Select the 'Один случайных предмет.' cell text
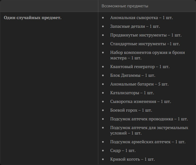The image size is (196, 165). tap(32, 18)
